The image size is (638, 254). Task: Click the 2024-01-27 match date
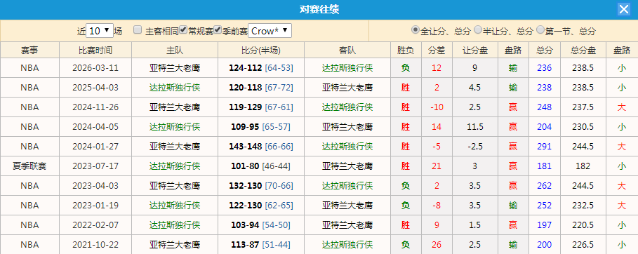click(x=95, y=146)
